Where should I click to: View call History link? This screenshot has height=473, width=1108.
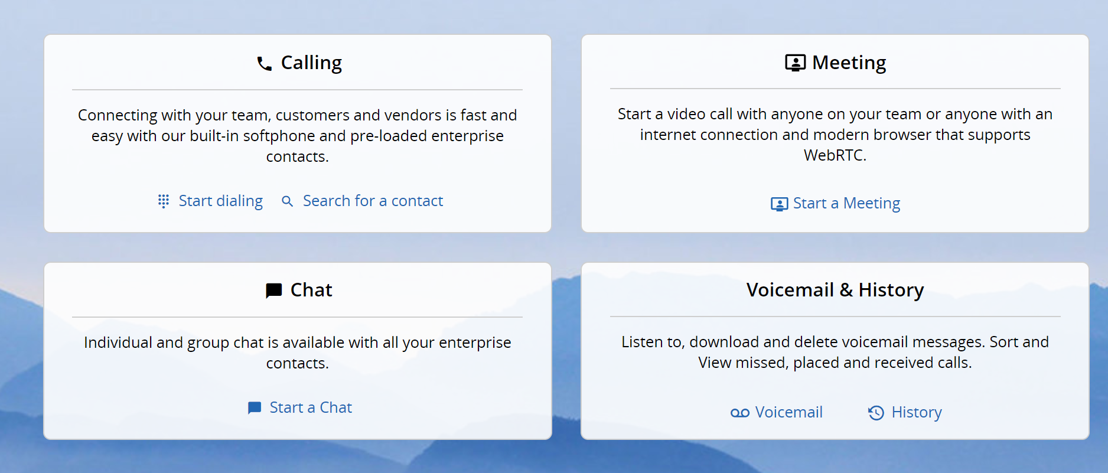tap(917, 412)
